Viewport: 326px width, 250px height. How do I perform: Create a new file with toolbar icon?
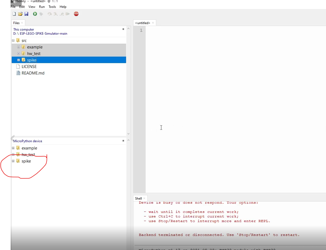(14, 14)
